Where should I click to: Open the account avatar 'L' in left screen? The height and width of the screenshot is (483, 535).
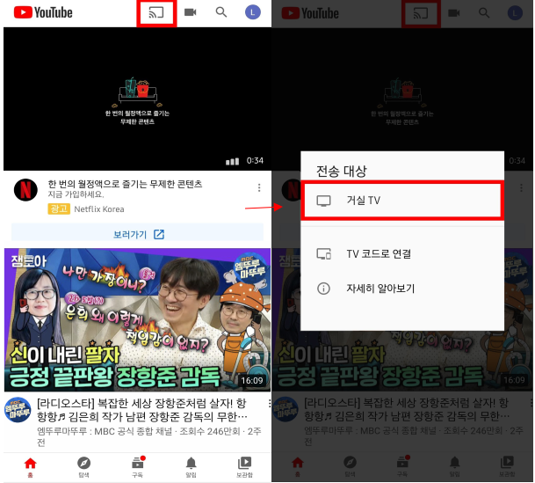click(252, 12)
